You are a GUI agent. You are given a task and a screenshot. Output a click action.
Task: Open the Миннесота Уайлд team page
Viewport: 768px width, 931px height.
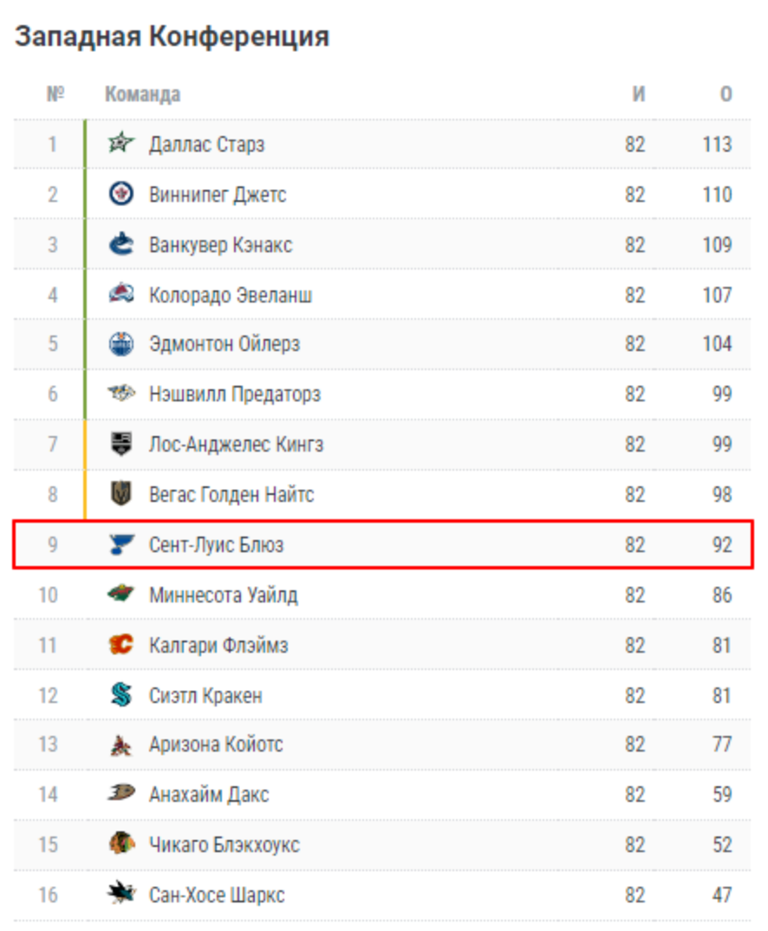pyautogui.click(x=223, y=596)
